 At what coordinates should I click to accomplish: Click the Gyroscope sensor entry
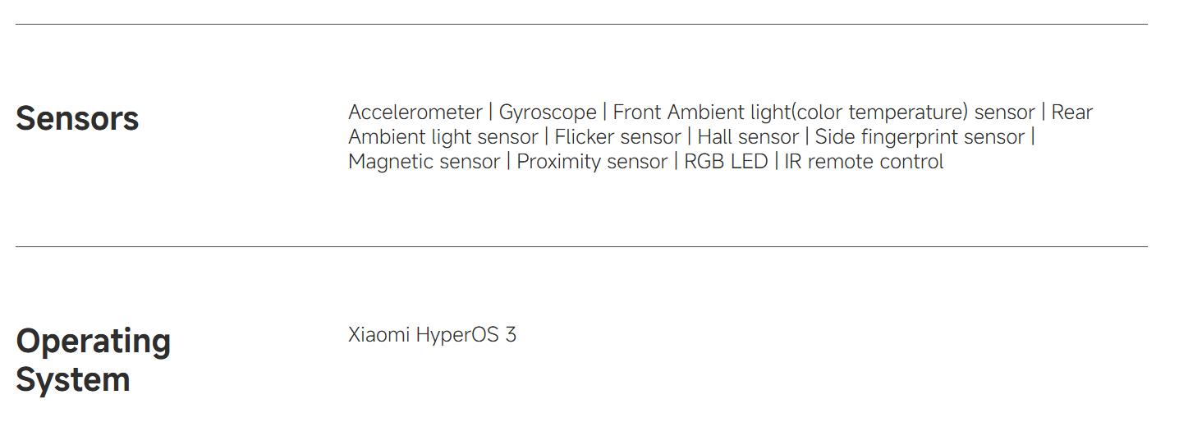tap(548, 112)
